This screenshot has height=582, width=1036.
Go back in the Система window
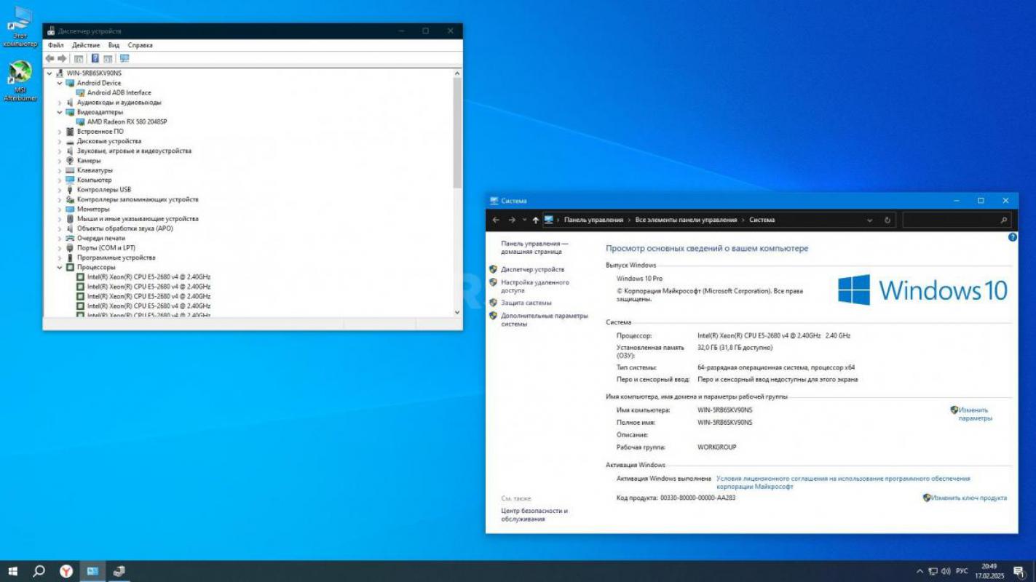coord(496,220)
